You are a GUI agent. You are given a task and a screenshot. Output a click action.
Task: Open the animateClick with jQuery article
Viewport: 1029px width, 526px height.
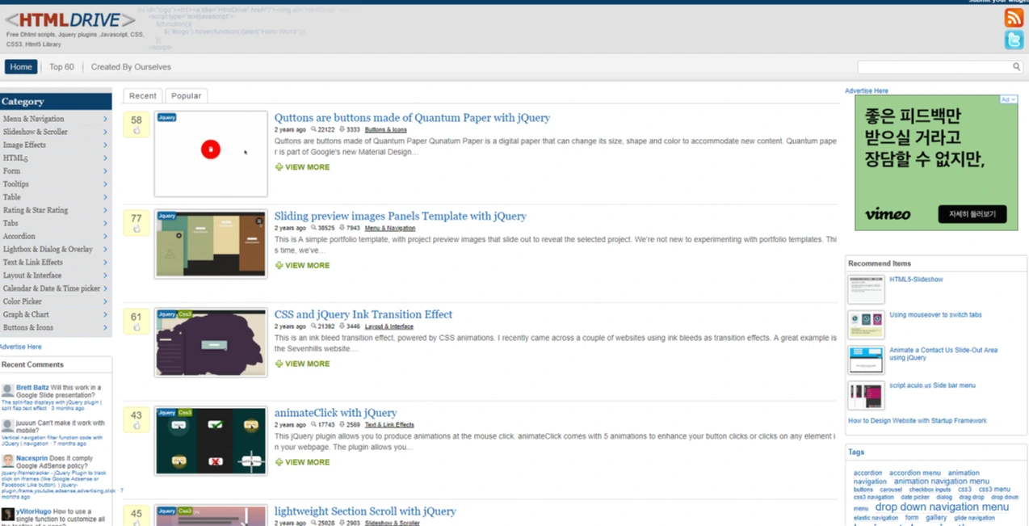[335, 413]
